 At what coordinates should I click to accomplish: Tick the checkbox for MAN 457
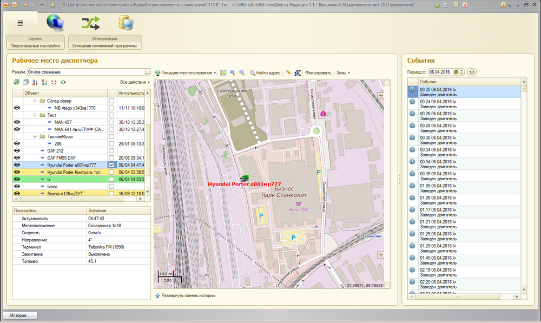point(111,122)
